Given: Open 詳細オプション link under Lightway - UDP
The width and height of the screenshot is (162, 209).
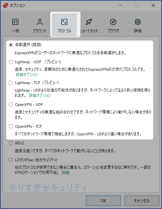Looking at the screenshot, I should (x=27, y=74).
